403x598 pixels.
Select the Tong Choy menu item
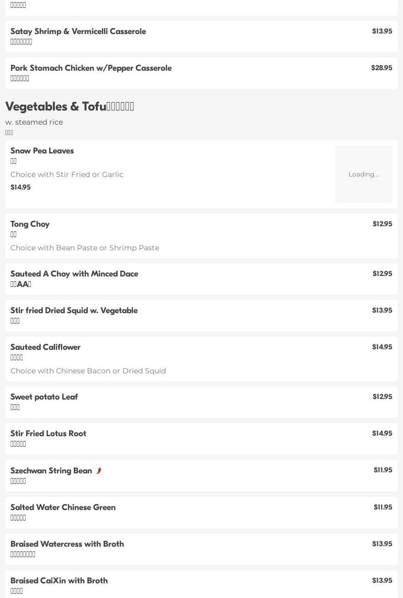(x=30, y=224)
